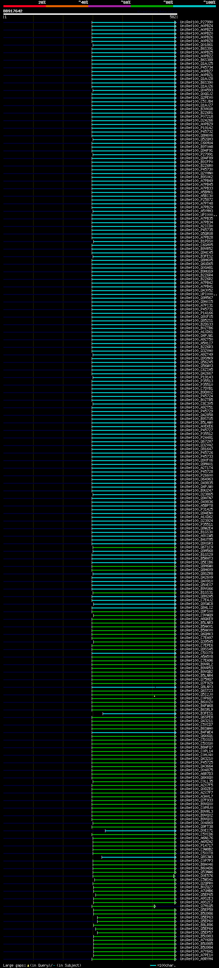This screenshot has width=219, height=968.
Task: Click the end position label 582
Action: 173,17
